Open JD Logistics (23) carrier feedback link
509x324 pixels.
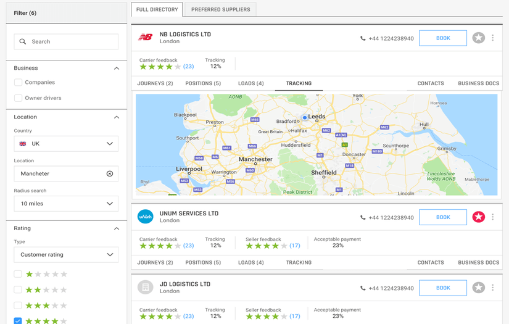tap(188, 316)
